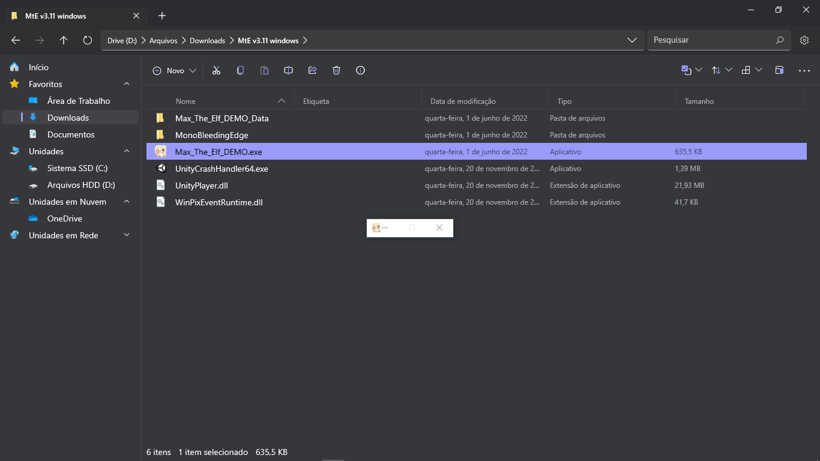This screenshot has height=461, width=820.
Task: Open Sistema SSD (C:) drive
Action: tap(71, 168)
